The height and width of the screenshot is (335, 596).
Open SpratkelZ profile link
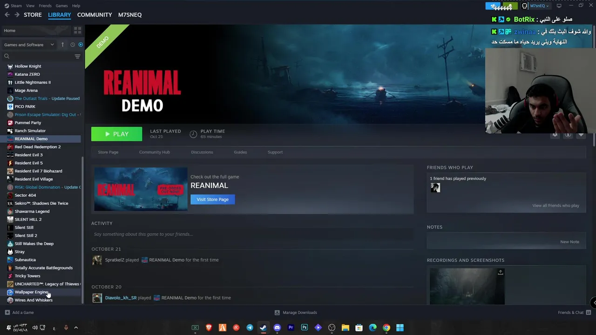[x=115, y=260]
